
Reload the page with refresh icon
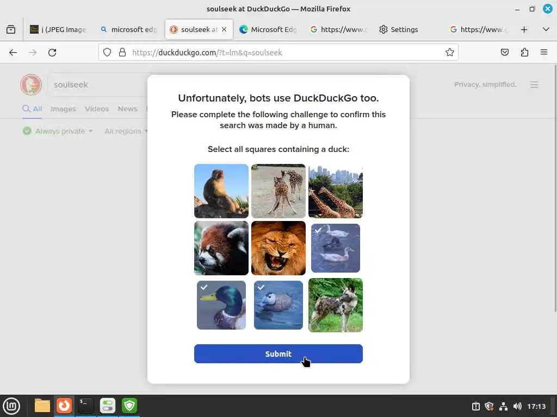(52, 53)
